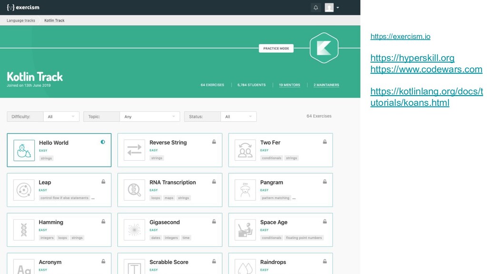The image size is (487, 274).
Task: Click Acronym unlocked padlock icon
Action: [x=103, y=261]
